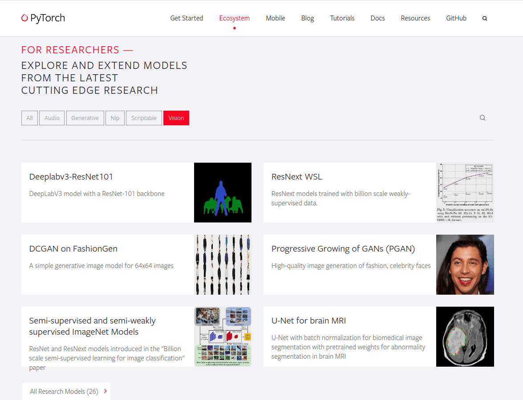Navigate to Tutorials

(342, 18)
